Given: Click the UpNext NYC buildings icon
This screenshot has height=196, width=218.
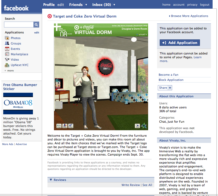Looking at the screenshot, I should pos(7,65).
